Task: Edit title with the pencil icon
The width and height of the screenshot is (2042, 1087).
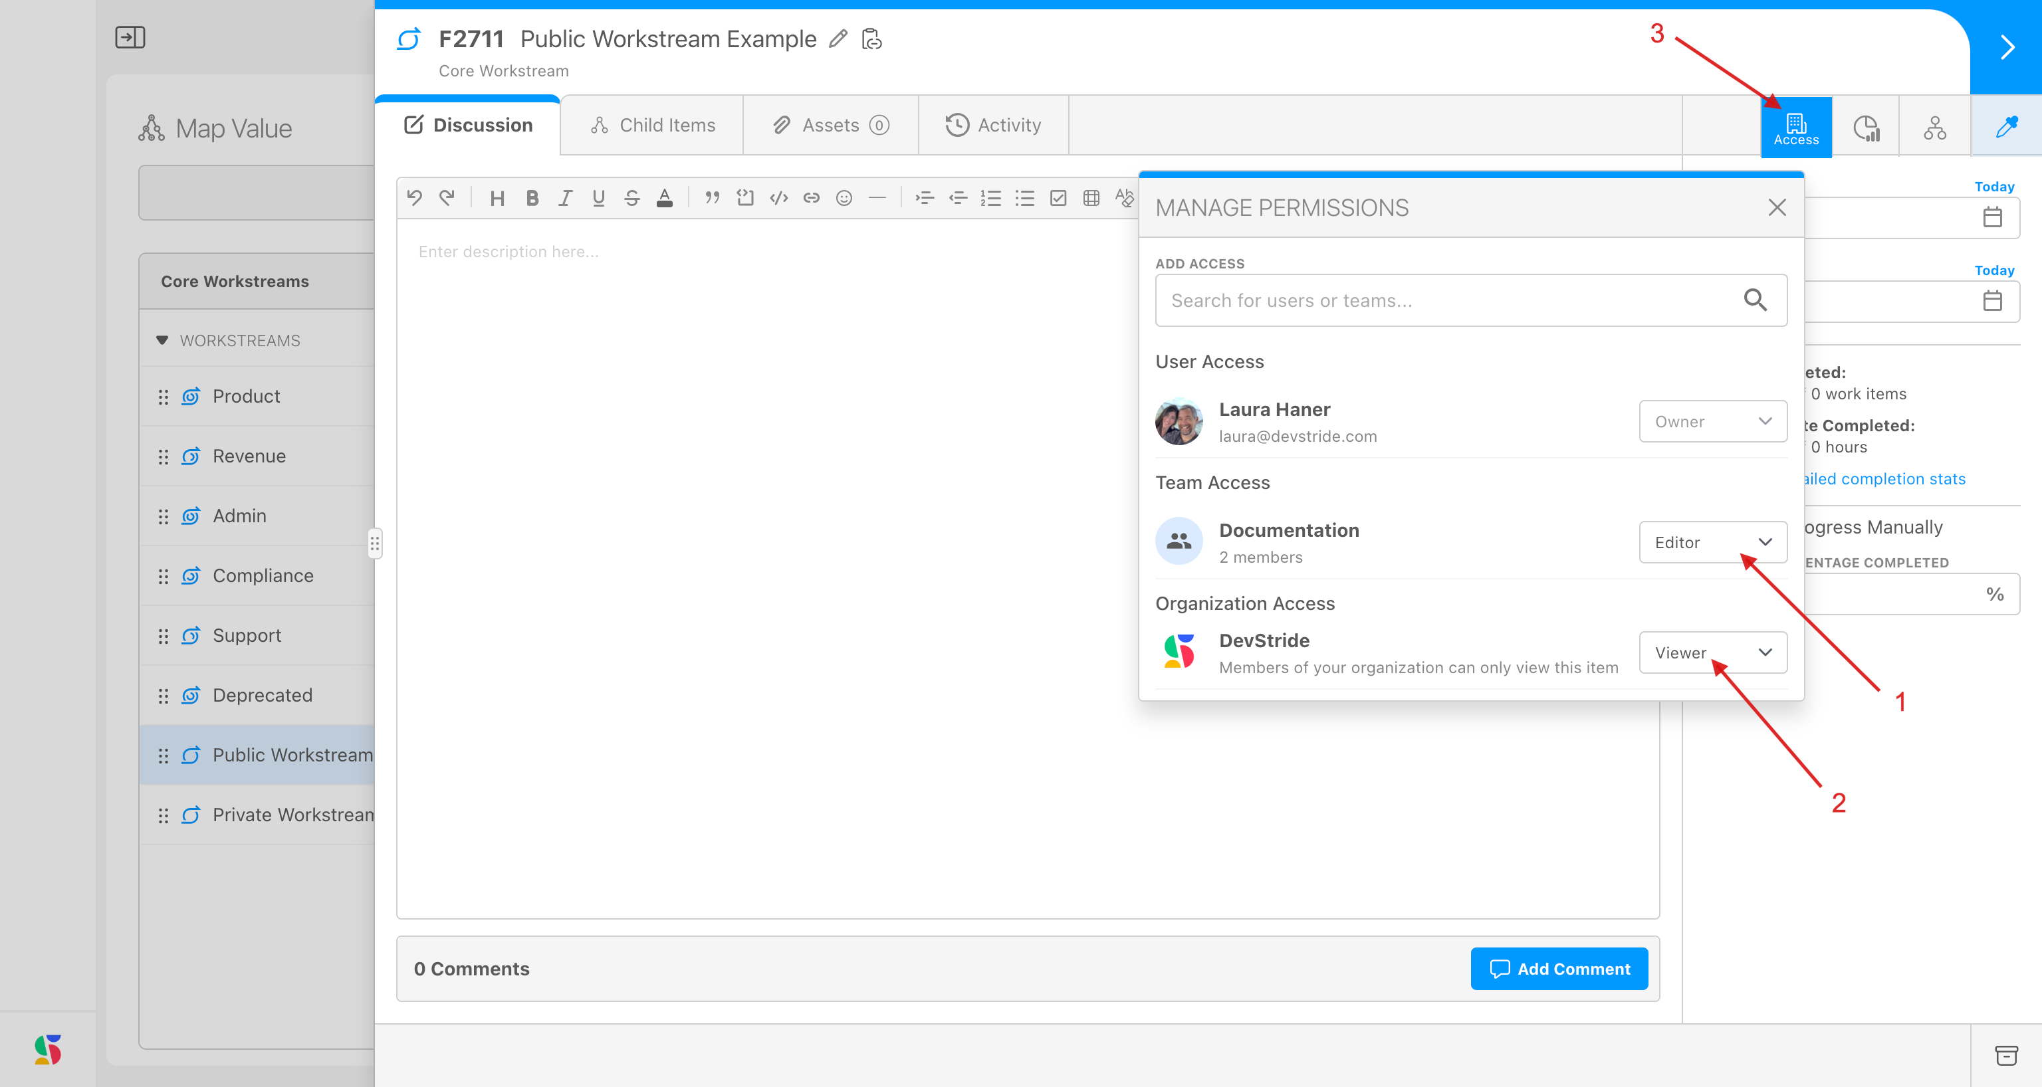Action: pyautogui.click(x=838, y=39)
